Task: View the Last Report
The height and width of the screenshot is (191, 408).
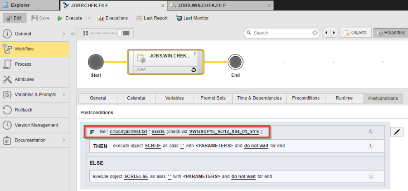Action: pos(152,18)
